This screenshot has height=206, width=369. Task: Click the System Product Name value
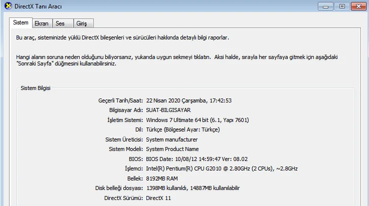point(172,149)
